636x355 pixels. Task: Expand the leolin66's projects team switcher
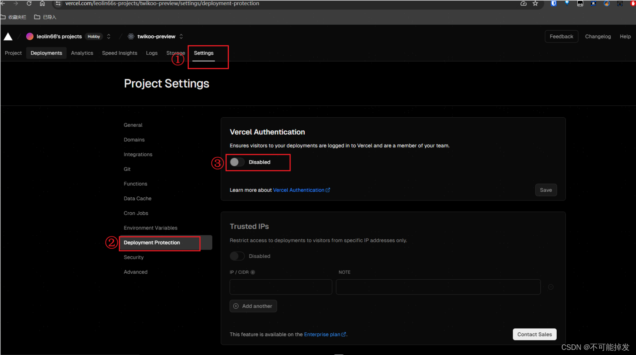(x=109, y=36)
